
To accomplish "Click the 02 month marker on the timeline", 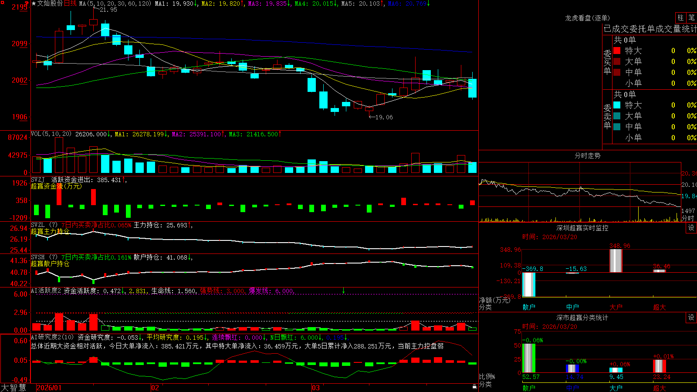I will (x=155, y=388).
